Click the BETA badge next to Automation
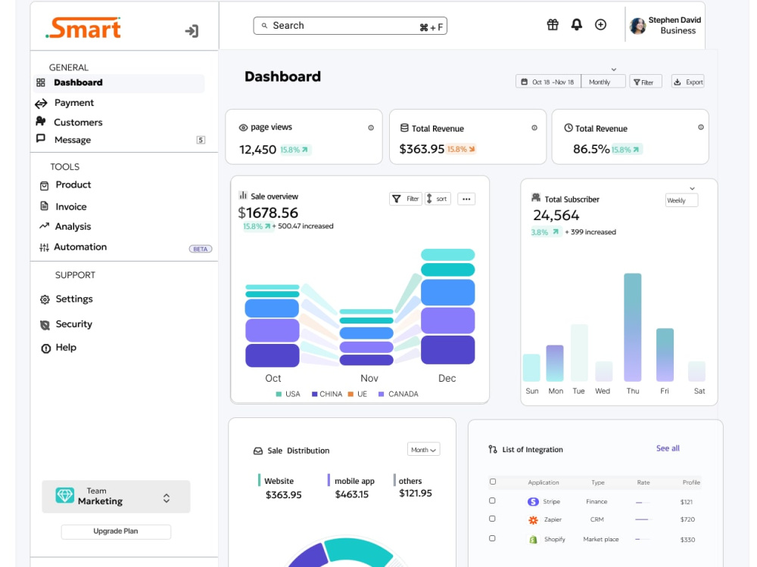Image resolution: width=757 pixels, height=567 pixels. click(x=201, y=249)
